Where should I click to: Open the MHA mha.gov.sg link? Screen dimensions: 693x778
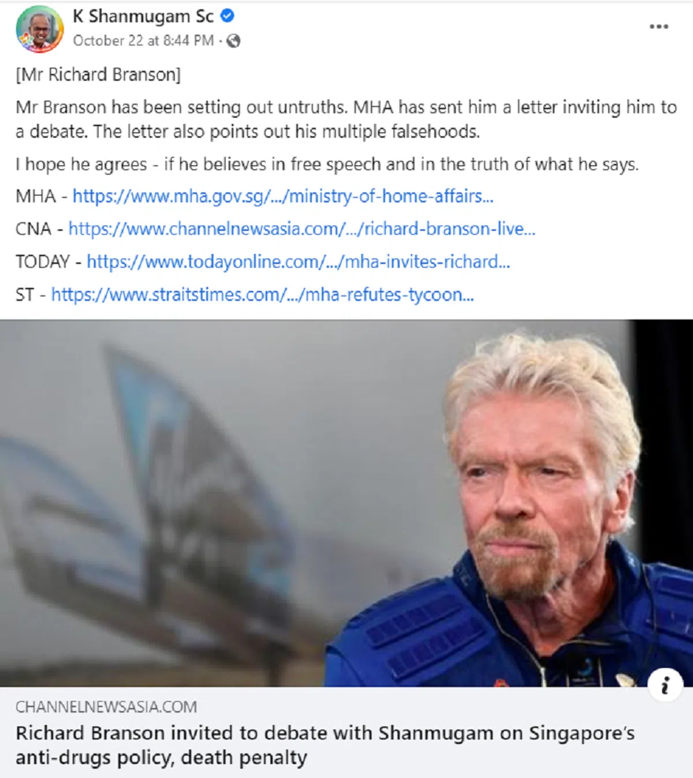coord(283,196)
